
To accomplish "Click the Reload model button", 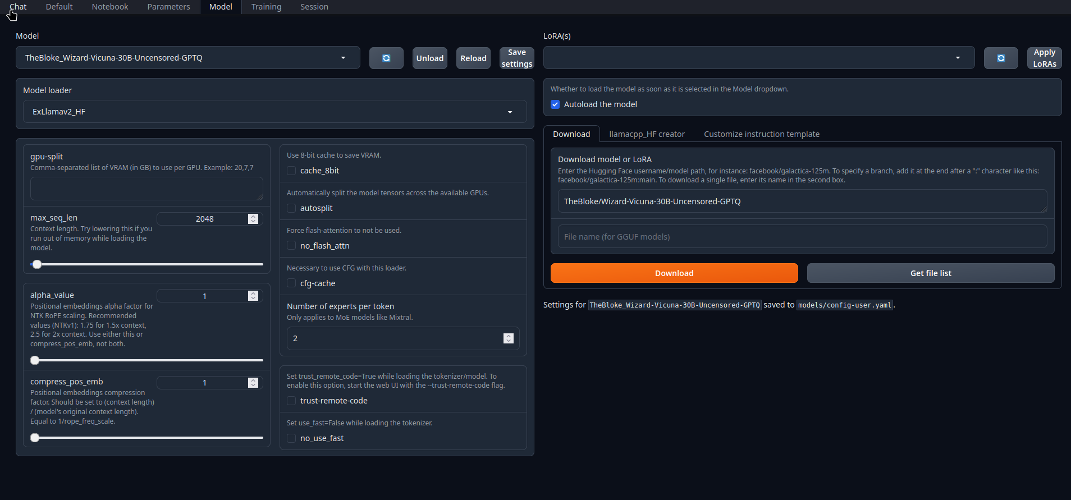I will click(473, 58).
